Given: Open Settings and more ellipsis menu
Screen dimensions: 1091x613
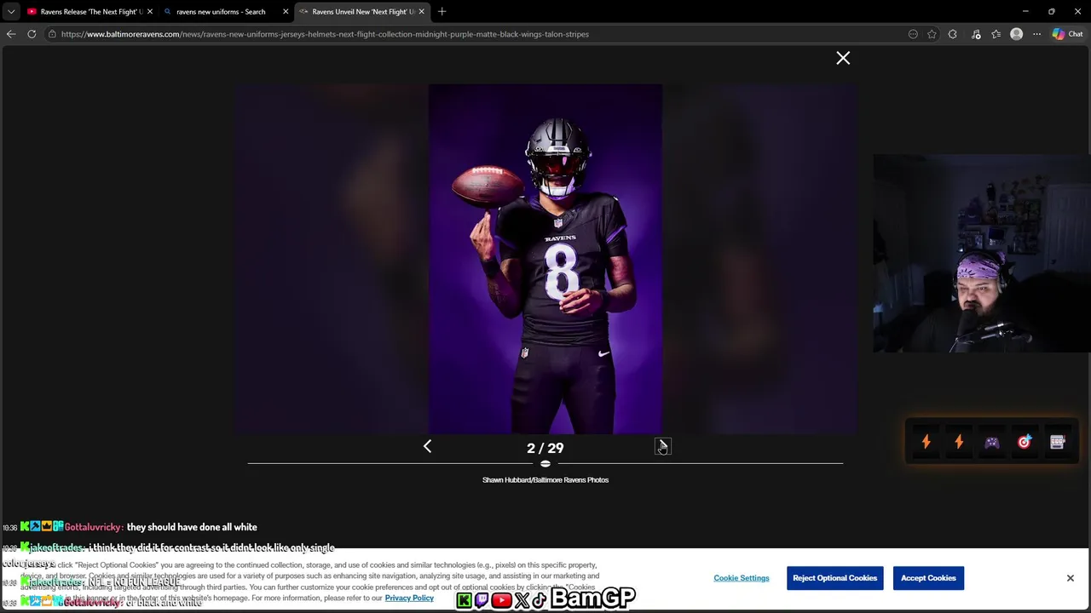Looking at the screenshot, I should tap(1036, 34).
